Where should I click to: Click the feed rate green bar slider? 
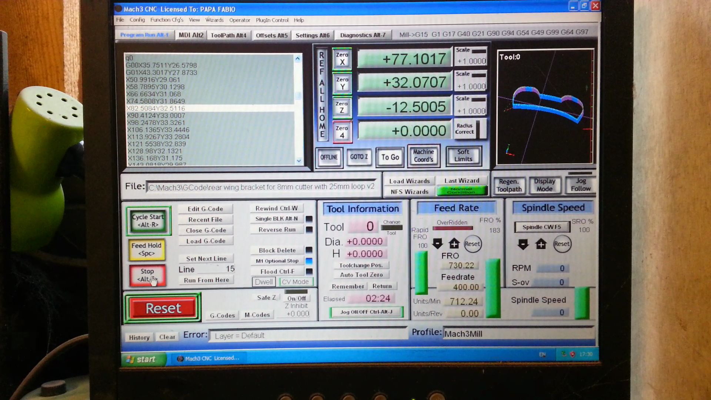pos(493,288)
